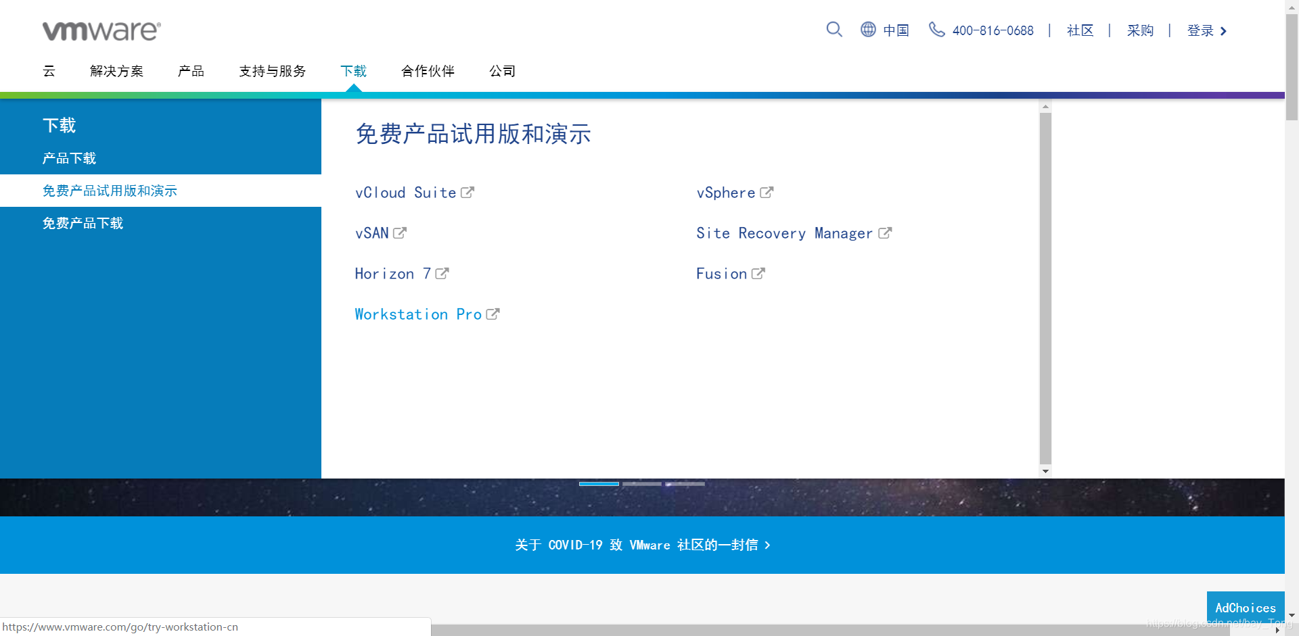
Task: Click the 登录 login link
Action: click(x=1200, y=30)
